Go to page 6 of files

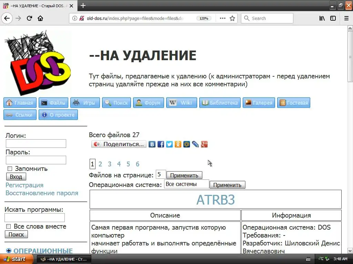(138, 164)
